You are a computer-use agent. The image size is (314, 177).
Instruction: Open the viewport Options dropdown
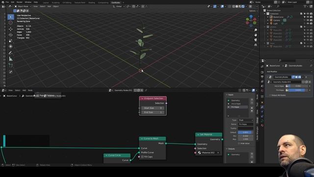pyautogui.click(x=253, y=11)
